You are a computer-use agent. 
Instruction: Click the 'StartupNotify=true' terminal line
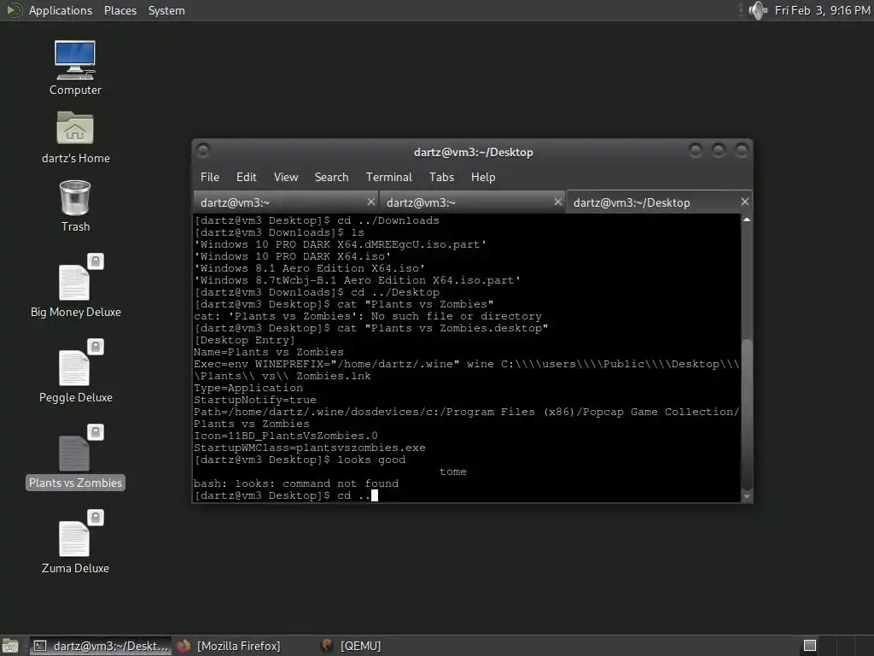pos(254,400)
